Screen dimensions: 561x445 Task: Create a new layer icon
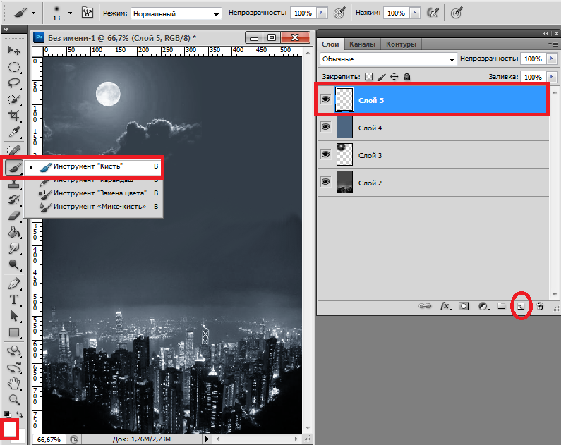(x=521, y=306)
